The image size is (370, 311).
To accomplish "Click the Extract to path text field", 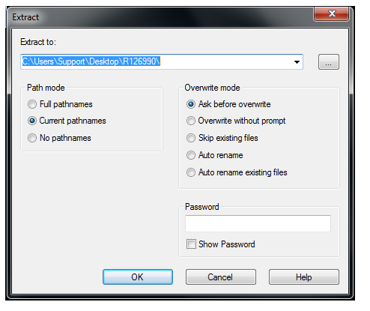I will 156,61.
